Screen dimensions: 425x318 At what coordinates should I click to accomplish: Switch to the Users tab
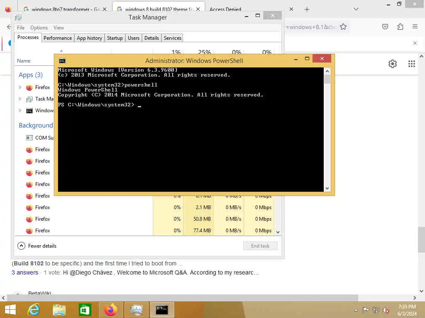[133, 38]
